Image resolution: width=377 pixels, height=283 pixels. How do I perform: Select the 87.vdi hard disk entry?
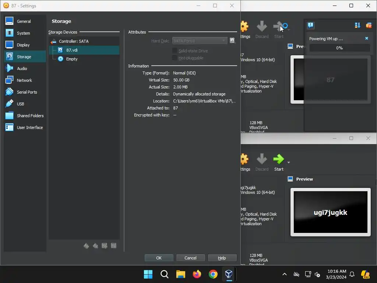click(84, 50)
